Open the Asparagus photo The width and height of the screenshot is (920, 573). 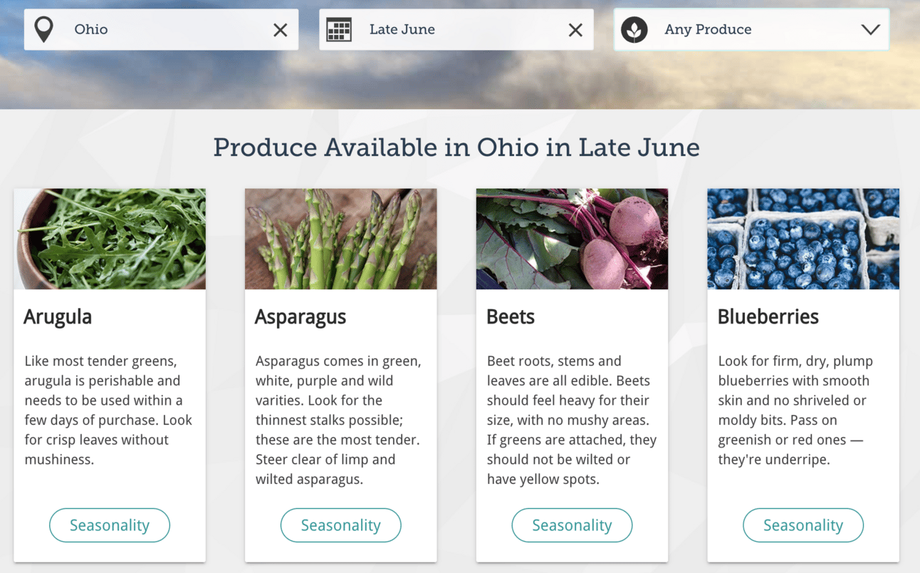pos(341,239)
